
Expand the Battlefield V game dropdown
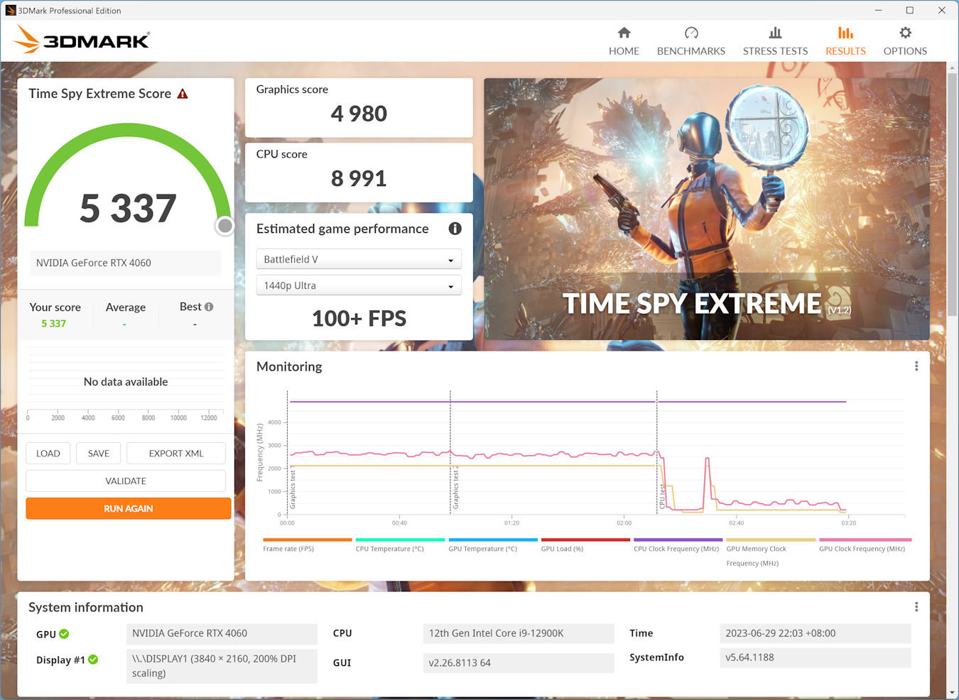click(359, 260)
